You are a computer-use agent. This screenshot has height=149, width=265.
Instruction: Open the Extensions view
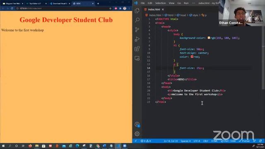tap(137, 49)
